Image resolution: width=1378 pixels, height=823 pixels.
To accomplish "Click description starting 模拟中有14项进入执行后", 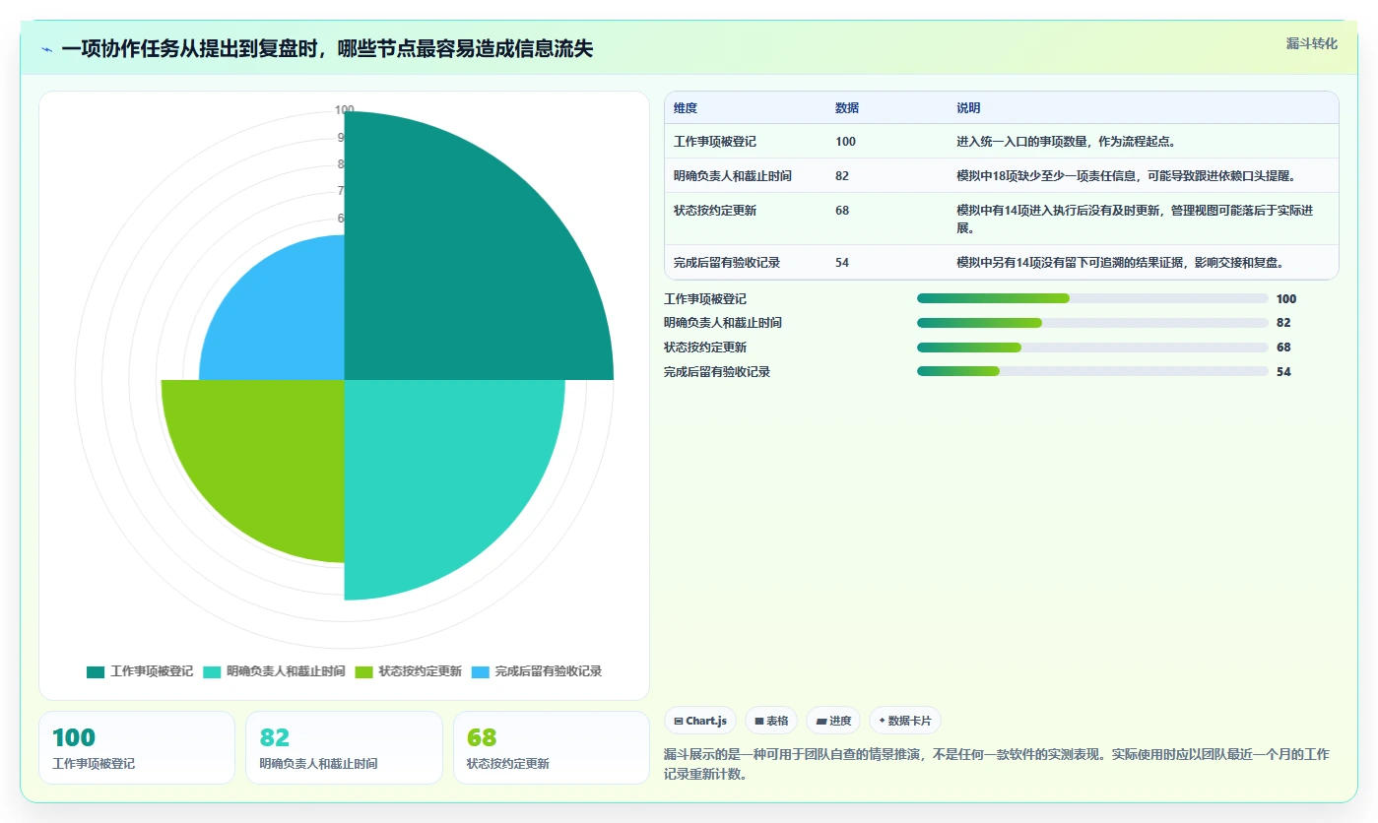I will pyautogui.click(x=1135, y=220).
